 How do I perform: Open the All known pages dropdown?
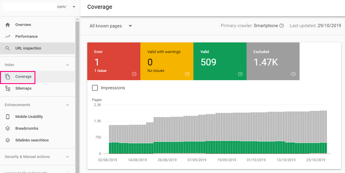coord(111,26)
